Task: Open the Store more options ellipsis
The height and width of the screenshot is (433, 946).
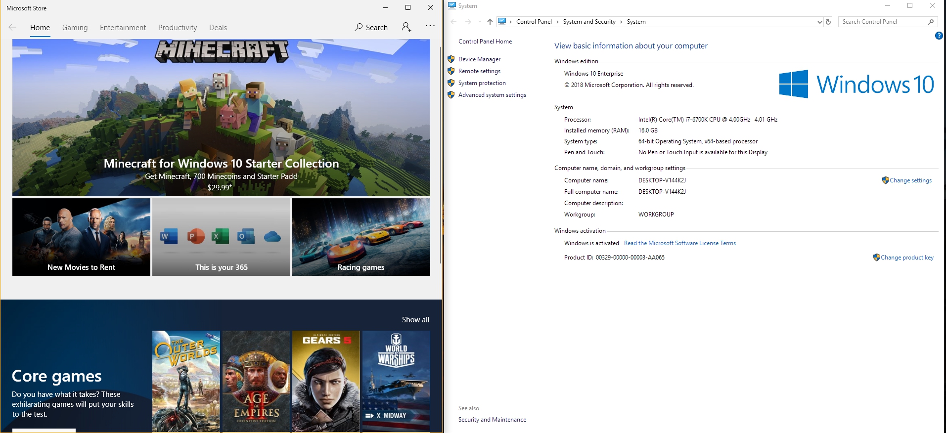Action: [430, 26]
